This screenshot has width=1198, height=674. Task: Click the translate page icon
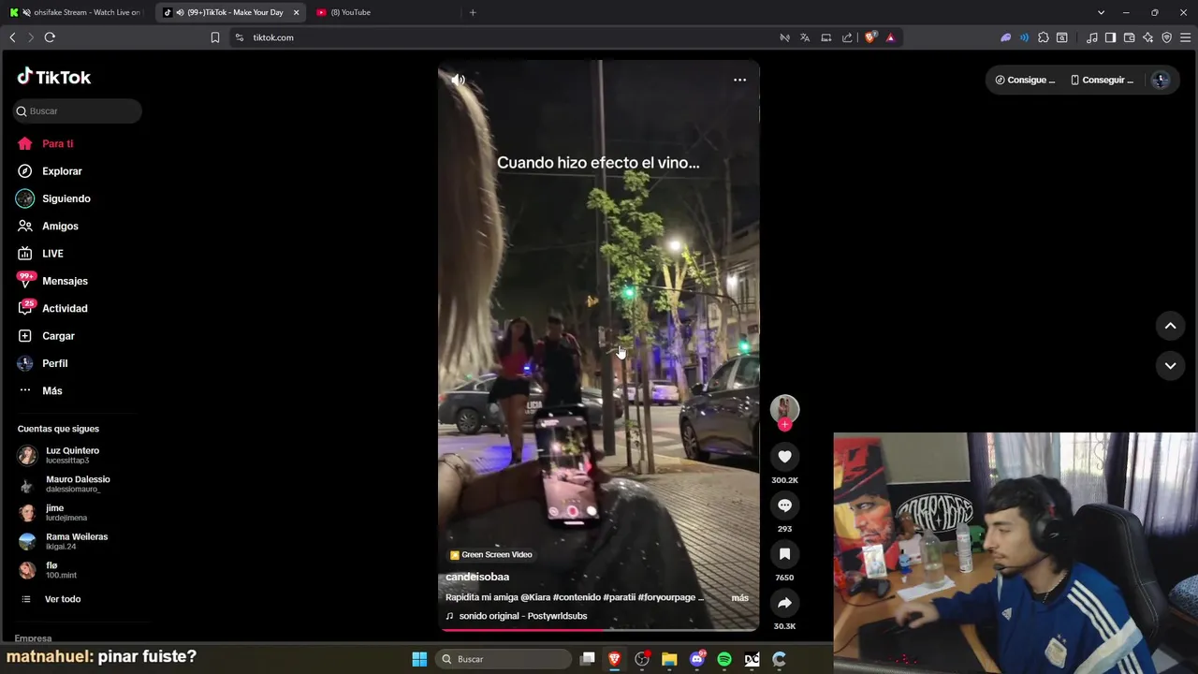805,37
